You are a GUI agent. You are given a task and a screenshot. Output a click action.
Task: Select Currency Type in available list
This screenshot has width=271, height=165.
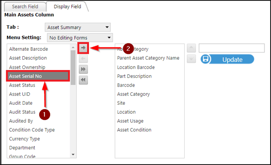[x=25, y=139]
